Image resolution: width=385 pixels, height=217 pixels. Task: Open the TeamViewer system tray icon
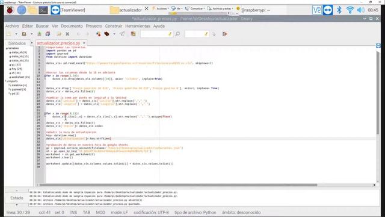[x=327, y=10]
